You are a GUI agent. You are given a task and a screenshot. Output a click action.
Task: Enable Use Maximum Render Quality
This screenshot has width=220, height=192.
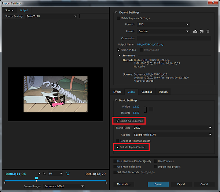(115, 161)
